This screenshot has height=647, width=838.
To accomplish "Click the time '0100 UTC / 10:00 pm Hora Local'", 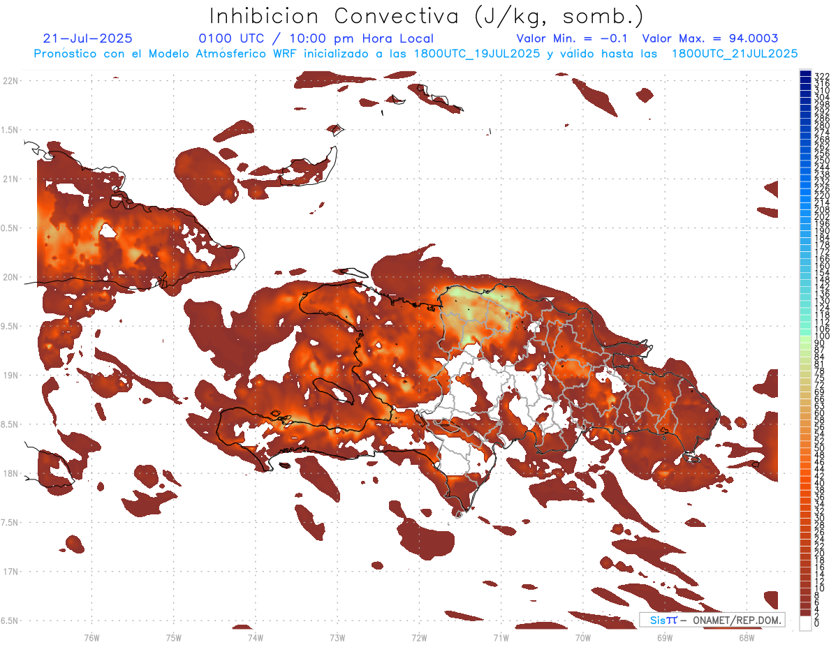I will click(x=316, y=38).
